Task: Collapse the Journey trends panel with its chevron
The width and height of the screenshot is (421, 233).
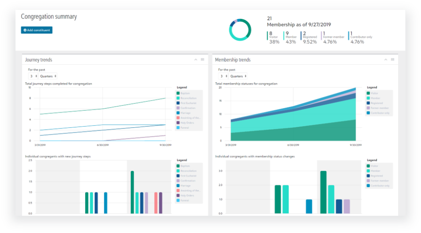Action: [x=196, y=60]
